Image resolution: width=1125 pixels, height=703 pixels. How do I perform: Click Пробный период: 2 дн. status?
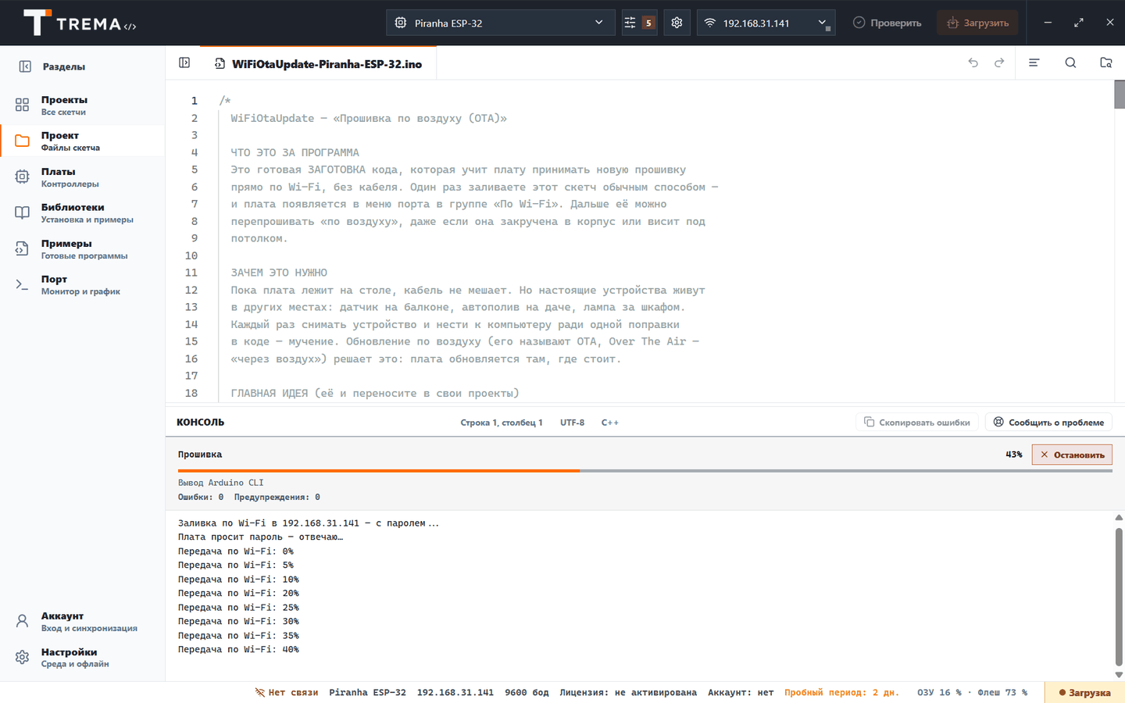pyautogui.click(x=841, y=693)
